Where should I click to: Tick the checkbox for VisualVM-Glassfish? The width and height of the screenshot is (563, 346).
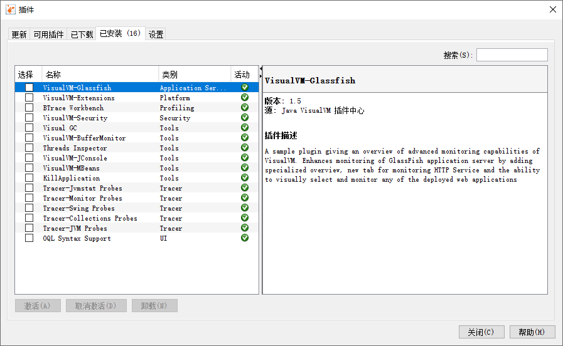tap(29, 88)
